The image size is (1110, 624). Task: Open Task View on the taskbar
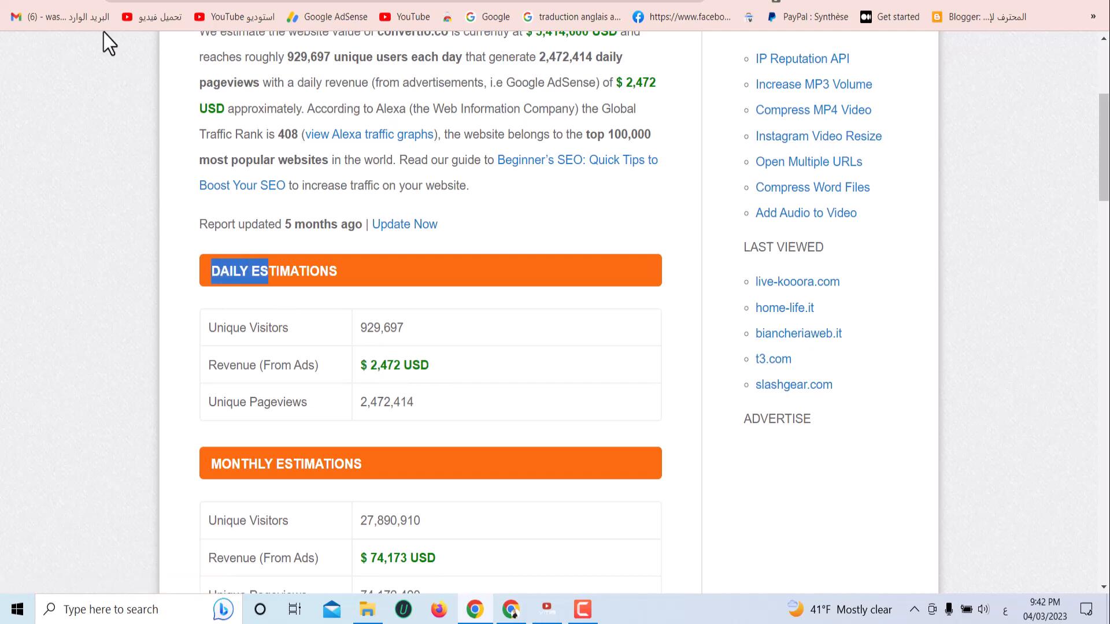(295, 609)
